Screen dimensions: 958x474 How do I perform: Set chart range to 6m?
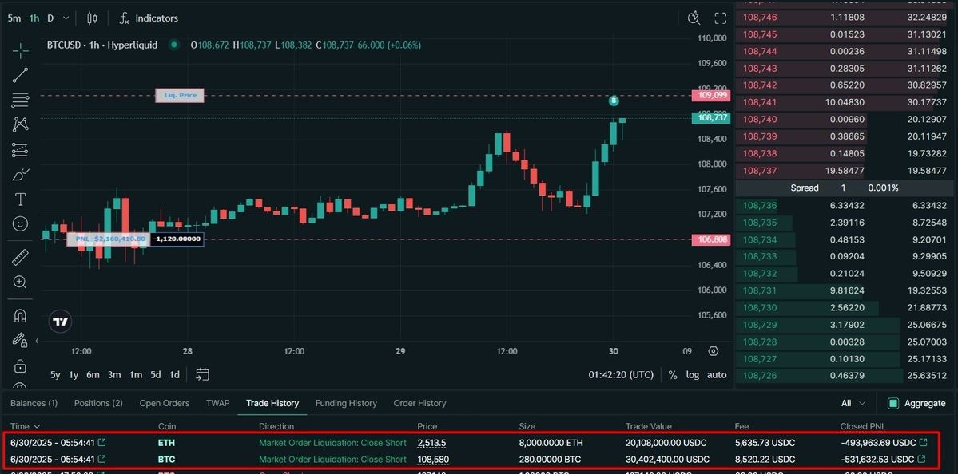[x=93, y=375]
